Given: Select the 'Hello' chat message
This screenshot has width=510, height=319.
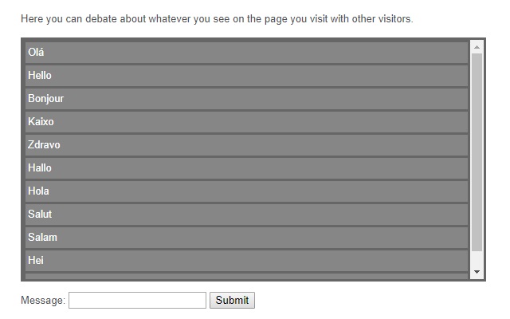Looking at the screenshot, I should (x=246, y=76).
